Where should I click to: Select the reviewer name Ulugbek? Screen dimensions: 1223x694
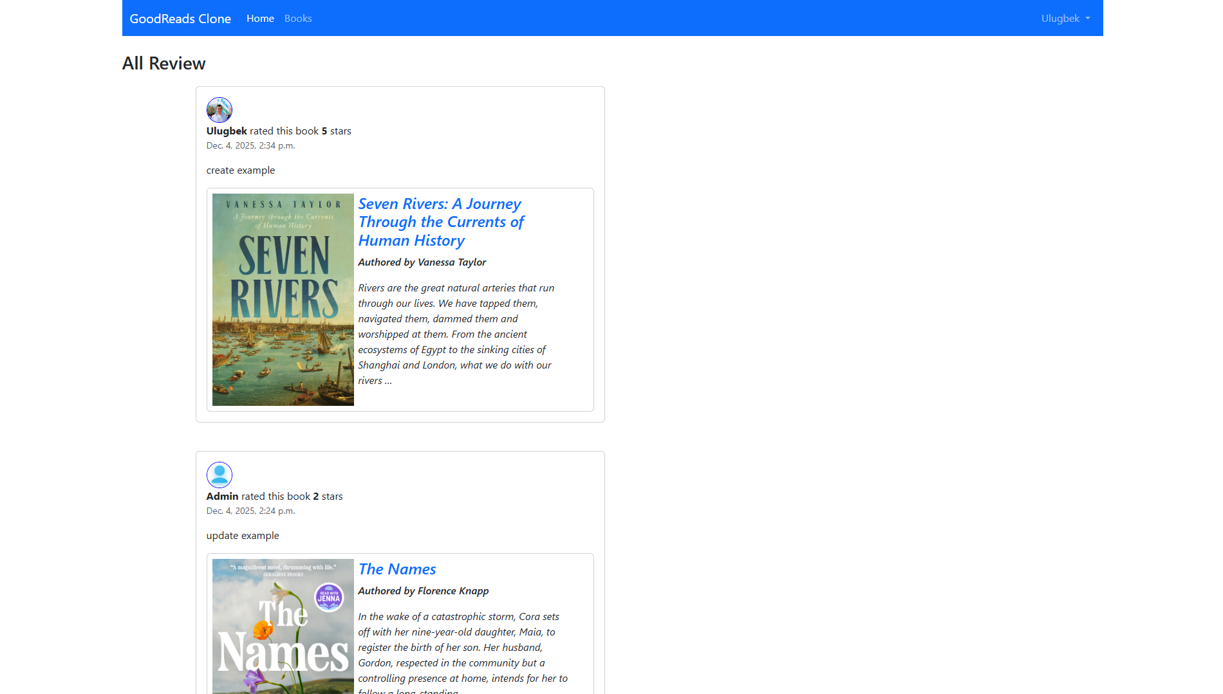227,131
